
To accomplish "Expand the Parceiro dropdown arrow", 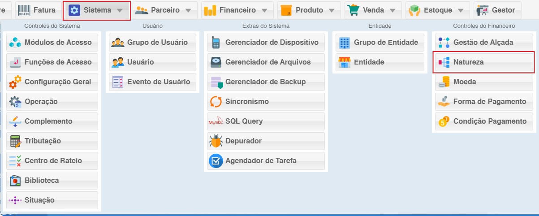I will 188,10.
